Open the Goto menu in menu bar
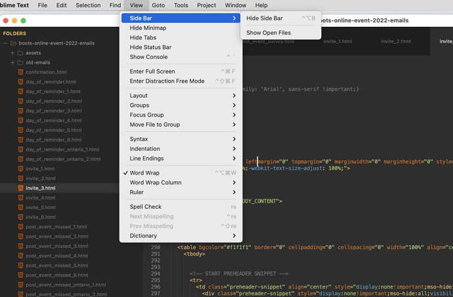This screenshot has height=297, width=453. (x=158, y=5)
